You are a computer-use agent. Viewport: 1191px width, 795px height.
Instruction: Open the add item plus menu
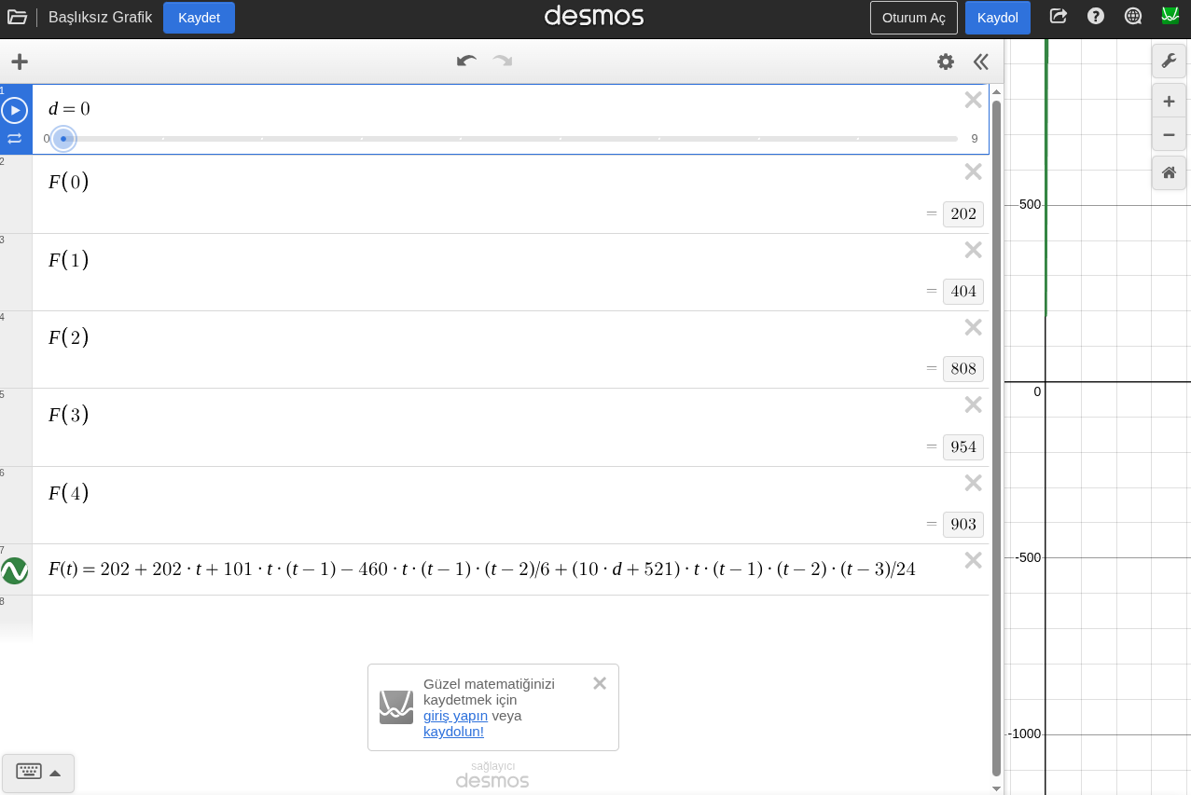tap(20, 62)
